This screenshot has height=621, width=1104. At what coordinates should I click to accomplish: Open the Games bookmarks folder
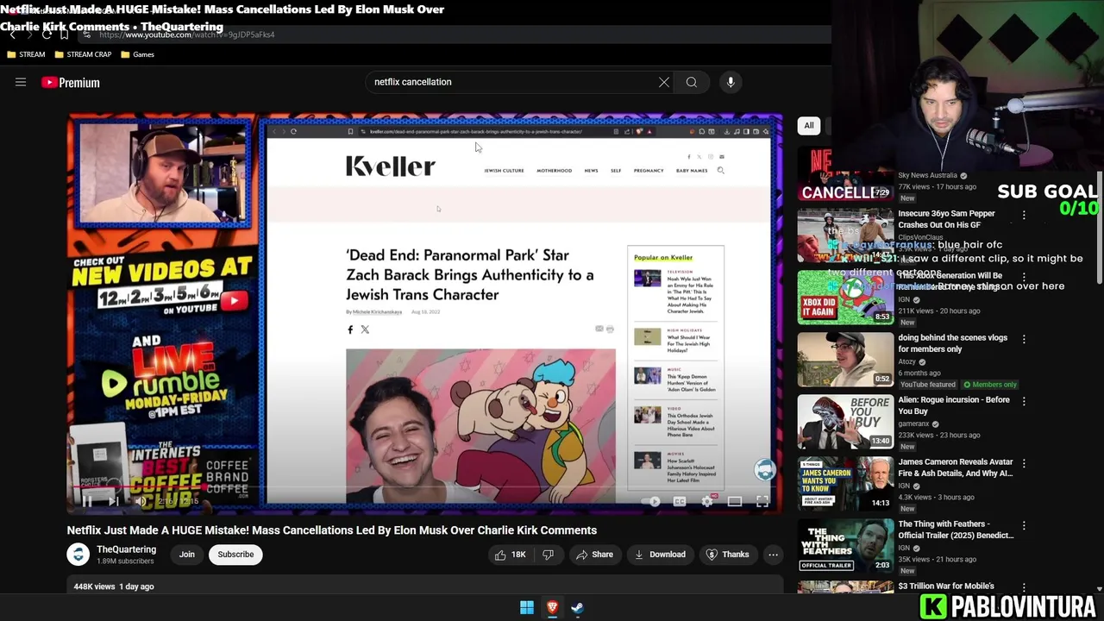click(x=138, y=54)
